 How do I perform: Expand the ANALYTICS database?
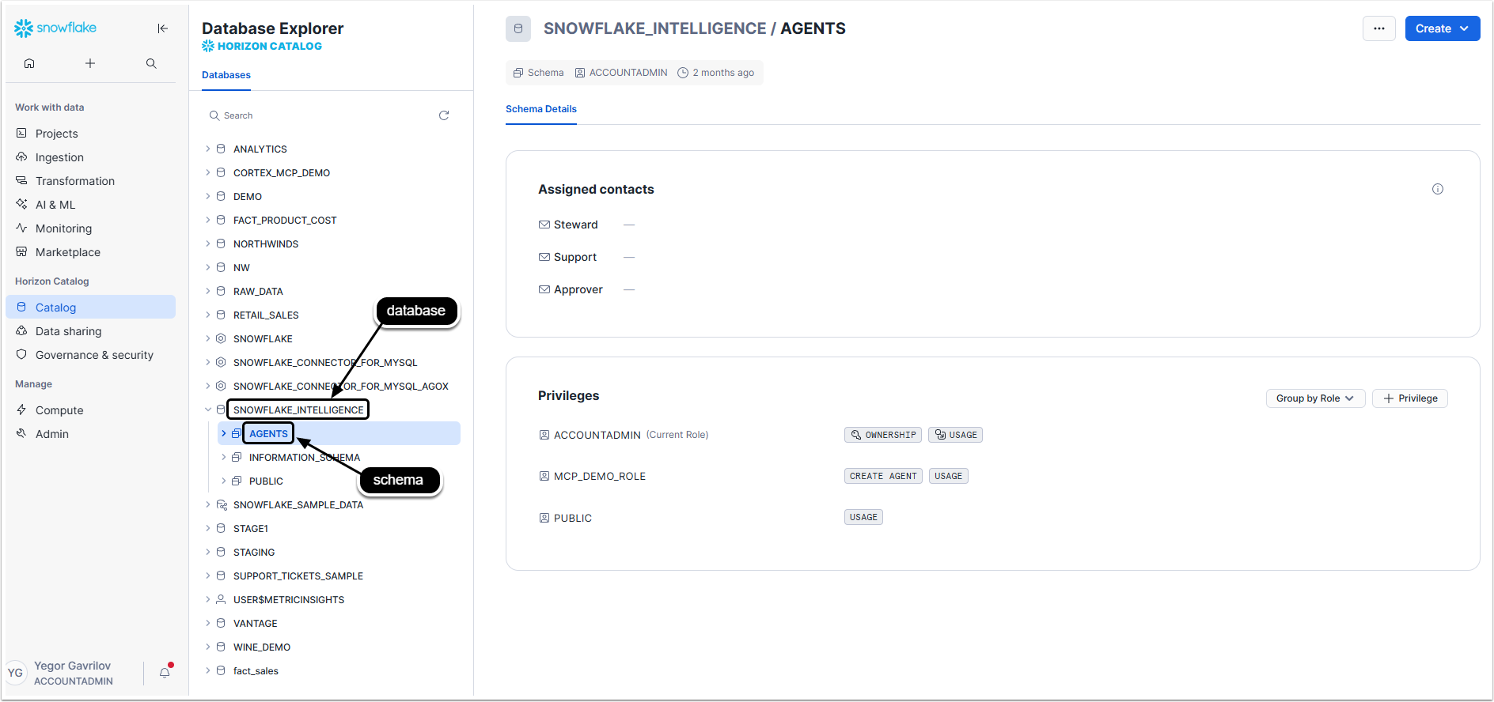pyautogui.click(x=208, y=149)
